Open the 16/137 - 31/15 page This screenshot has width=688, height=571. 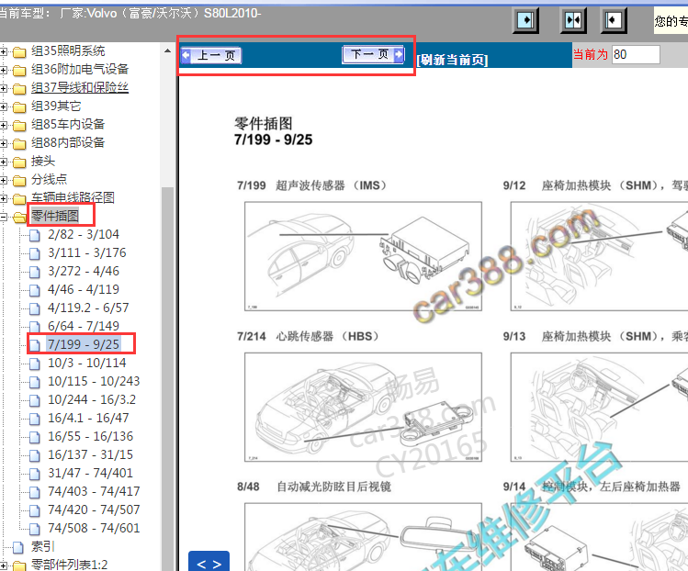(x=90, y=455)
